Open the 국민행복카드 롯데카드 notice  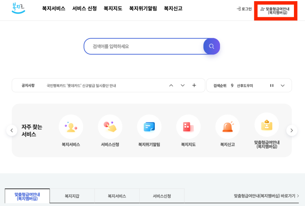[81, 86]
